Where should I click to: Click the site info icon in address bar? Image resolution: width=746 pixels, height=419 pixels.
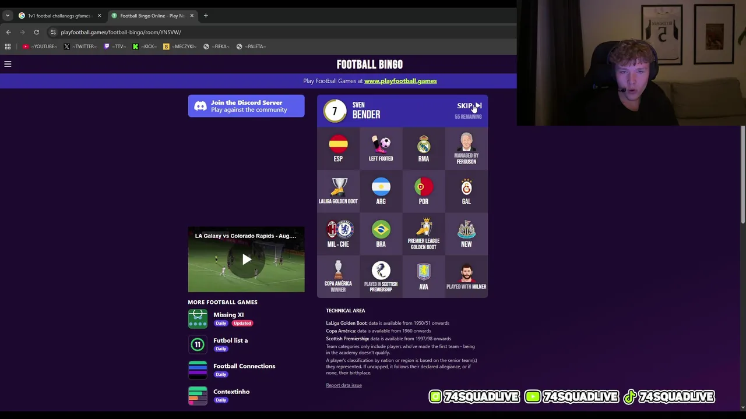[x=53, y=32]
